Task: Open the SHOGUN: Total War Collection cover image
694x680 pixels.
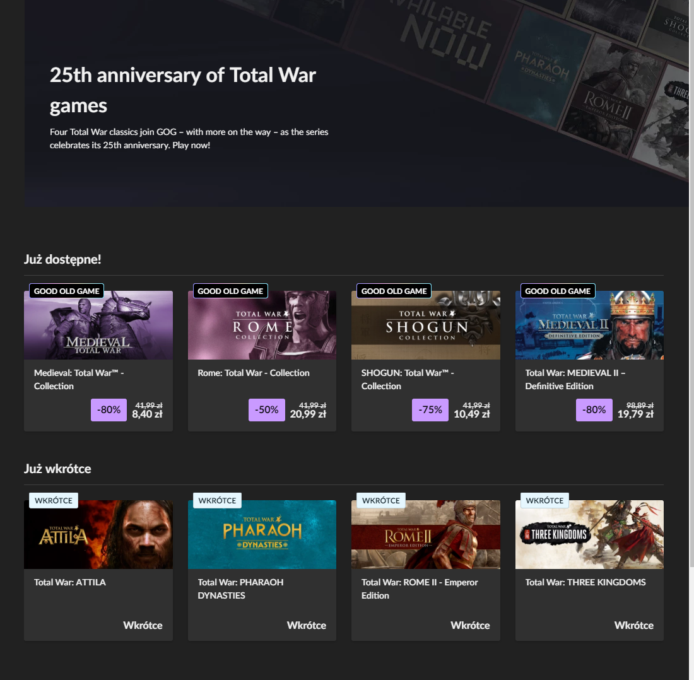Action: (x=426, y=325)
